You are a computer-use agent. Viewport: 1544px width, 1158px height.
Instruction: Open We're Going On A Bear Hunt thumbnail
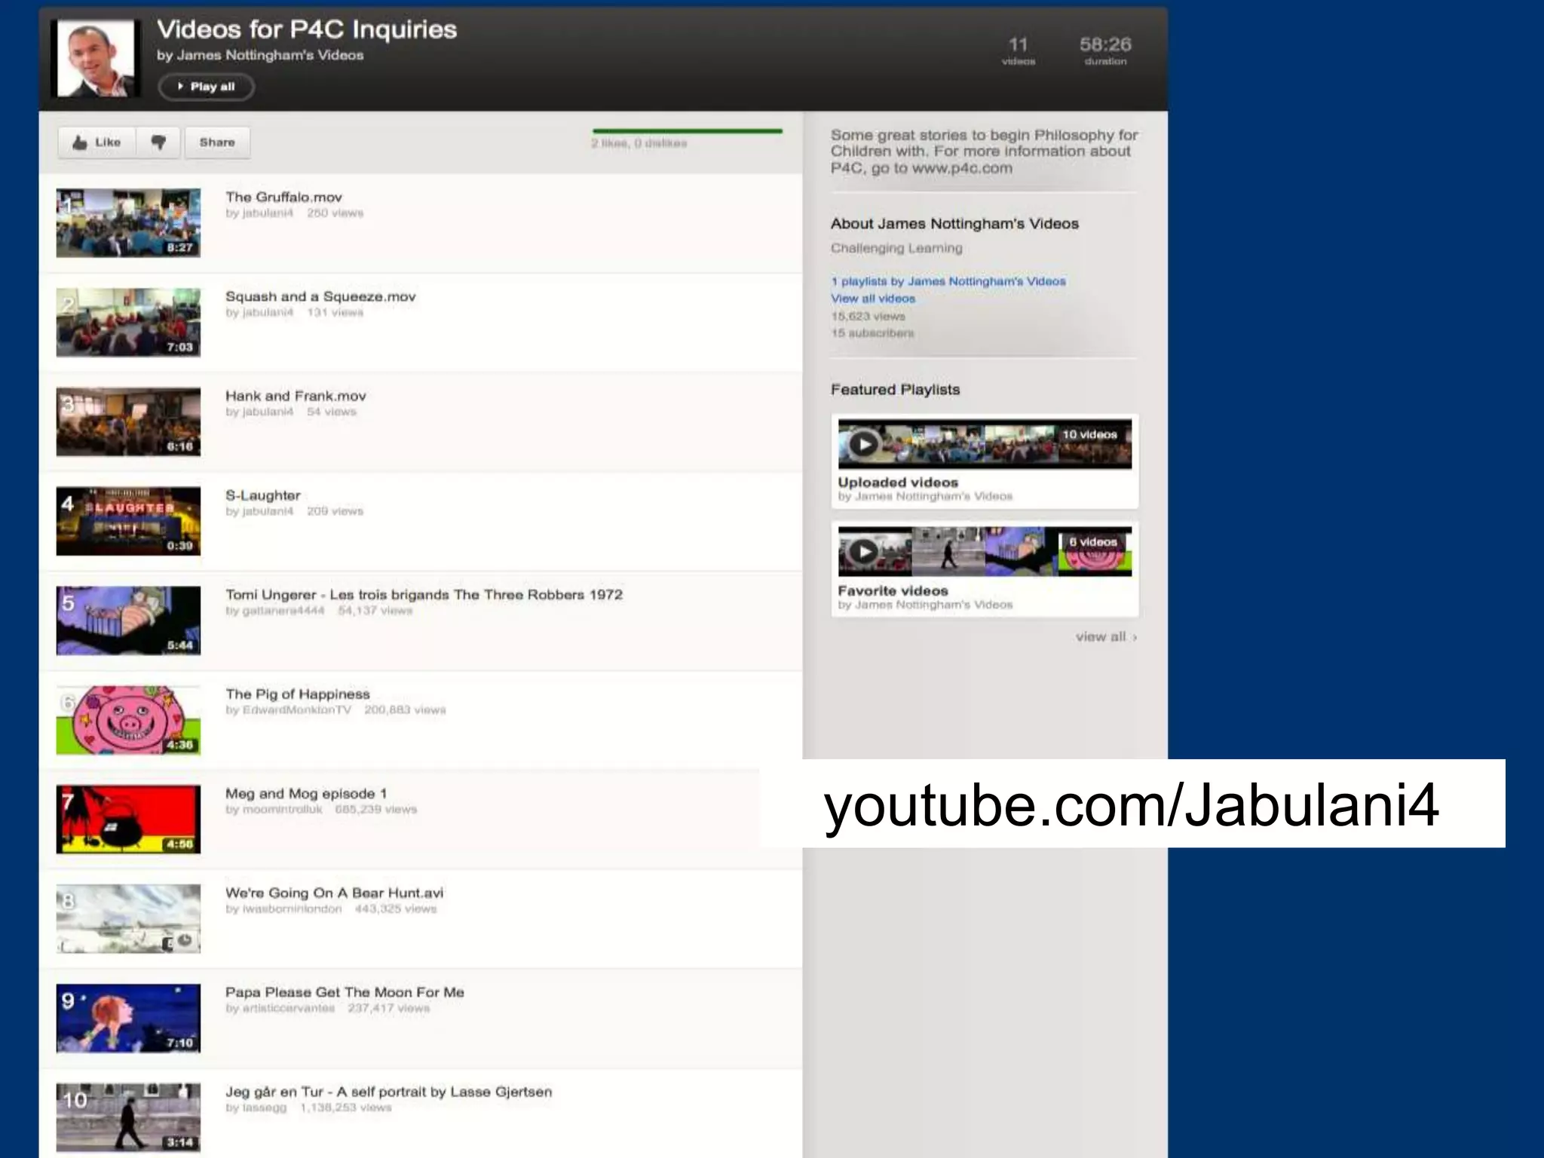128,919
